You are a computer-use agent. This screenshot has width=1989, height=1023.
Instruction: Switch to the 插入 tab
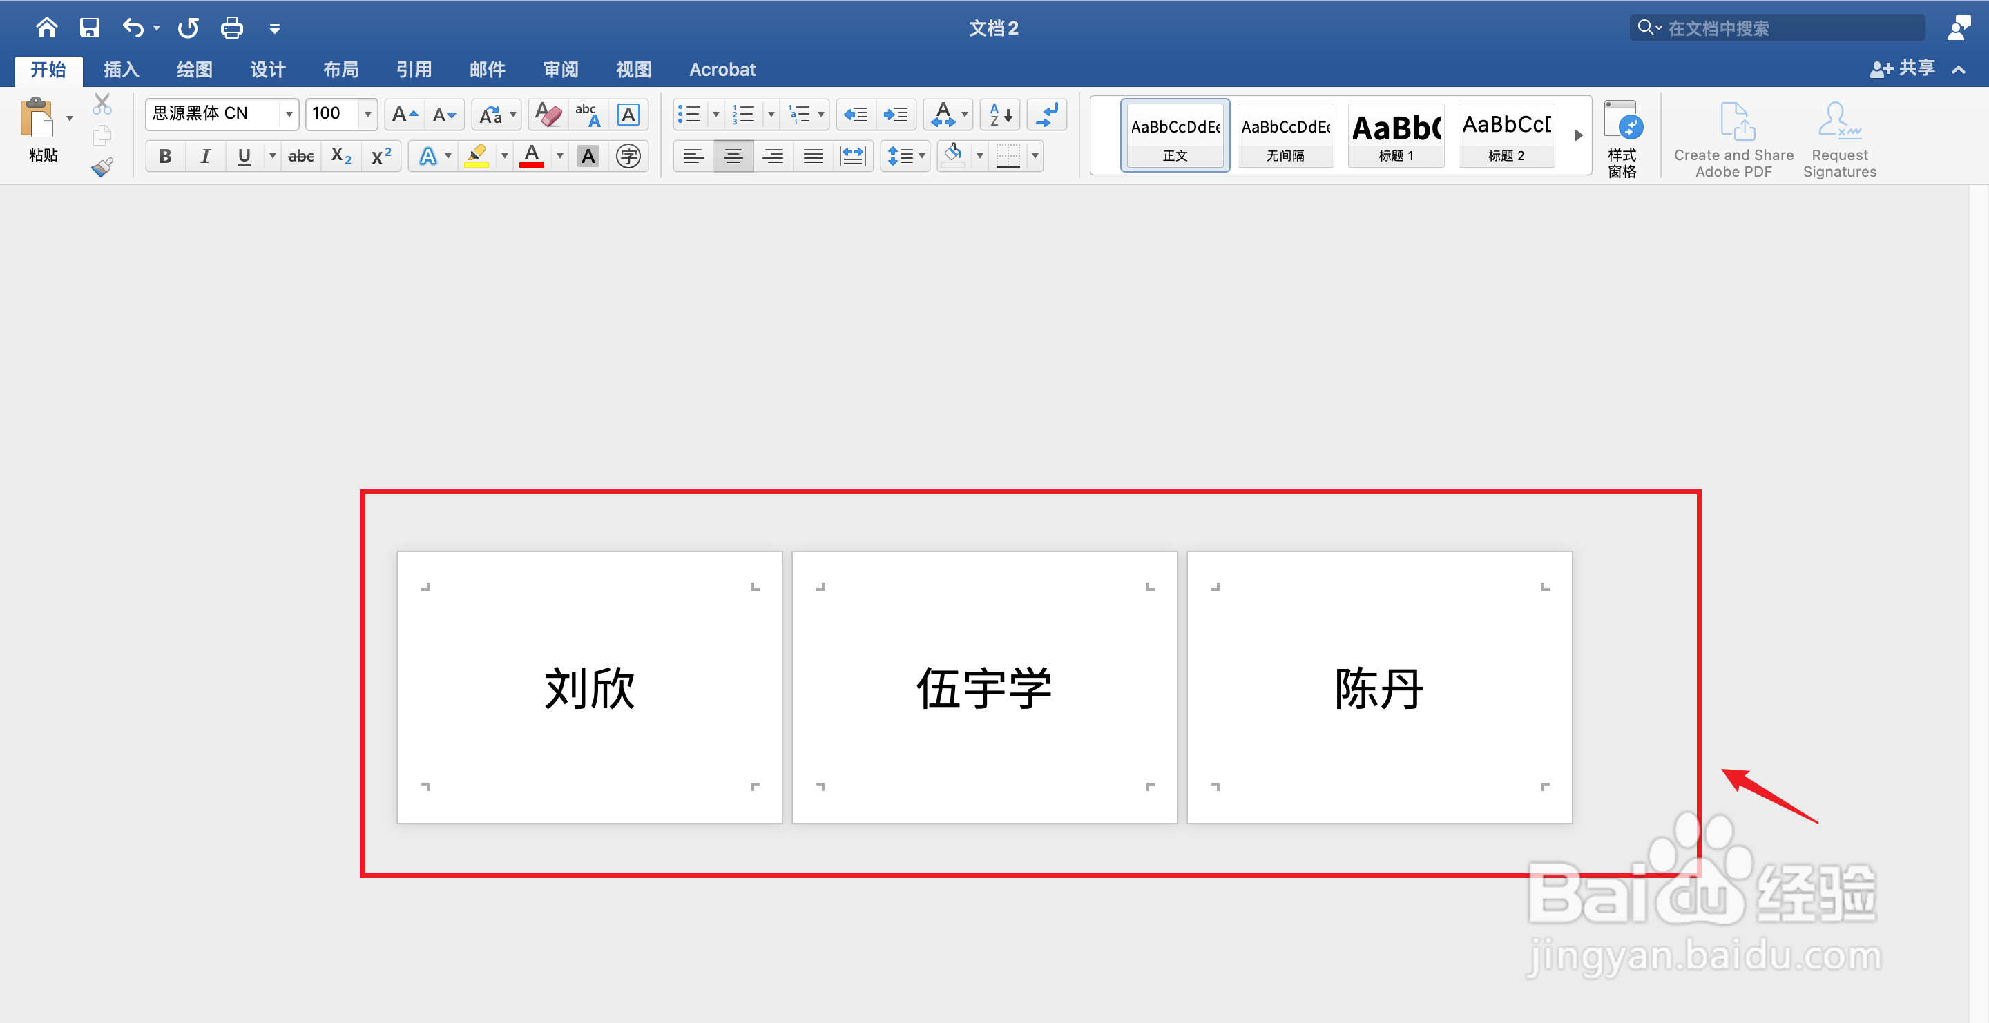click(x=122, y=70)
